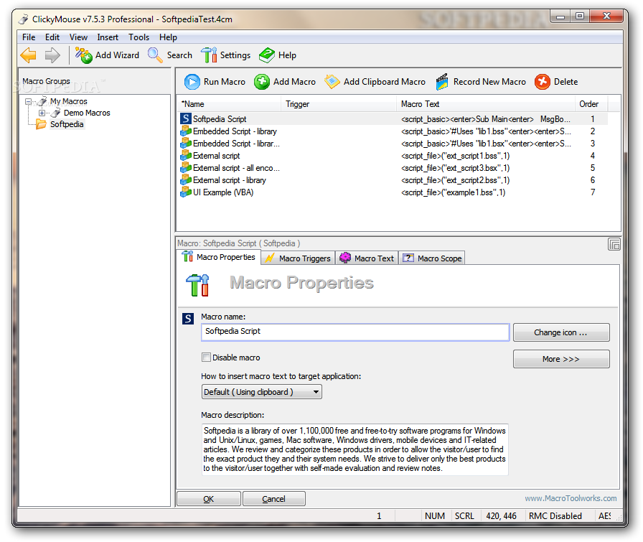Click the S macro icon beside Macro name
Image resolution: width=643 pixels, height=542 pixels.
(x=188, y=319)
